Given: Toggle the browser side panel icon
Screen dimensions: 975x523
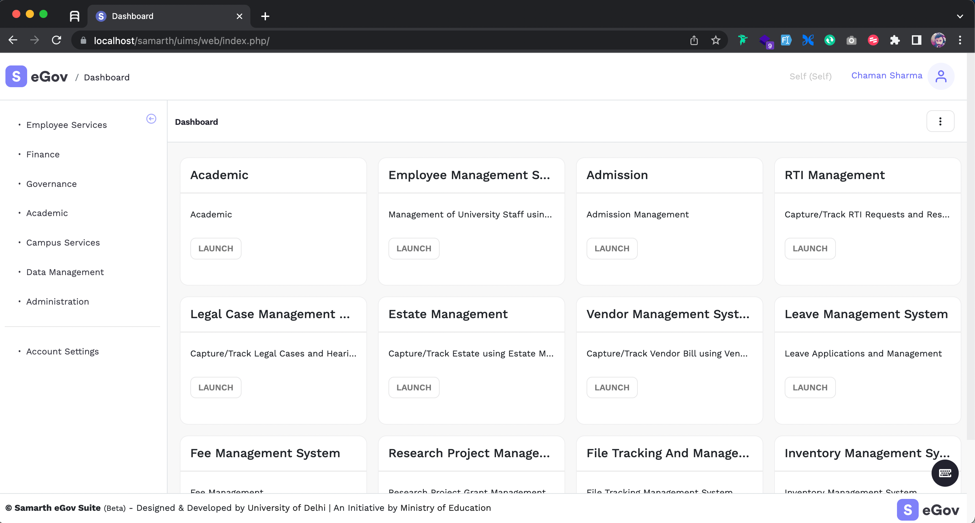Looking at the screenshot, I should point(916,40).
